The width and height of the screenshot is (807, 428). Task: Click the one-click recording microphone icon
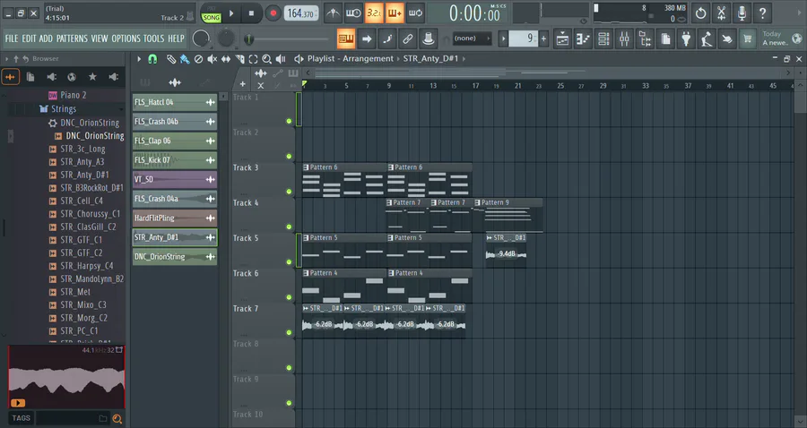click(x=742, y=13)
